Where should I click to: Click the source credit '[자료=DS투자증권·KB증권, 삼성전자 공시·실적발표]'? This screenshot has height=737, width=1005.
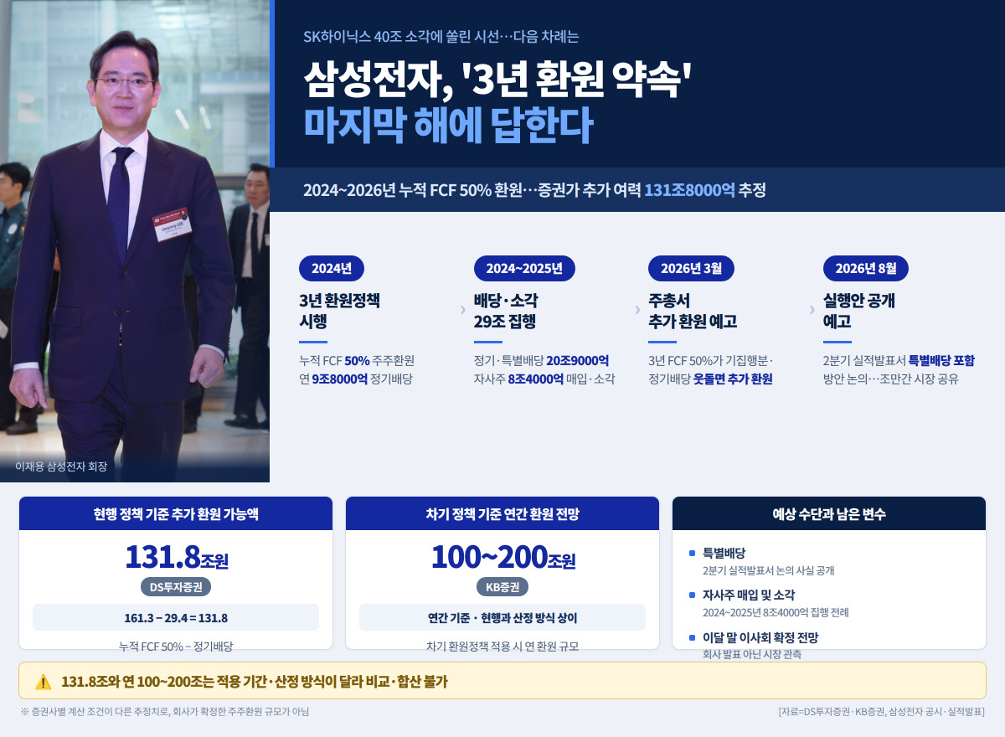coord(881,712)
